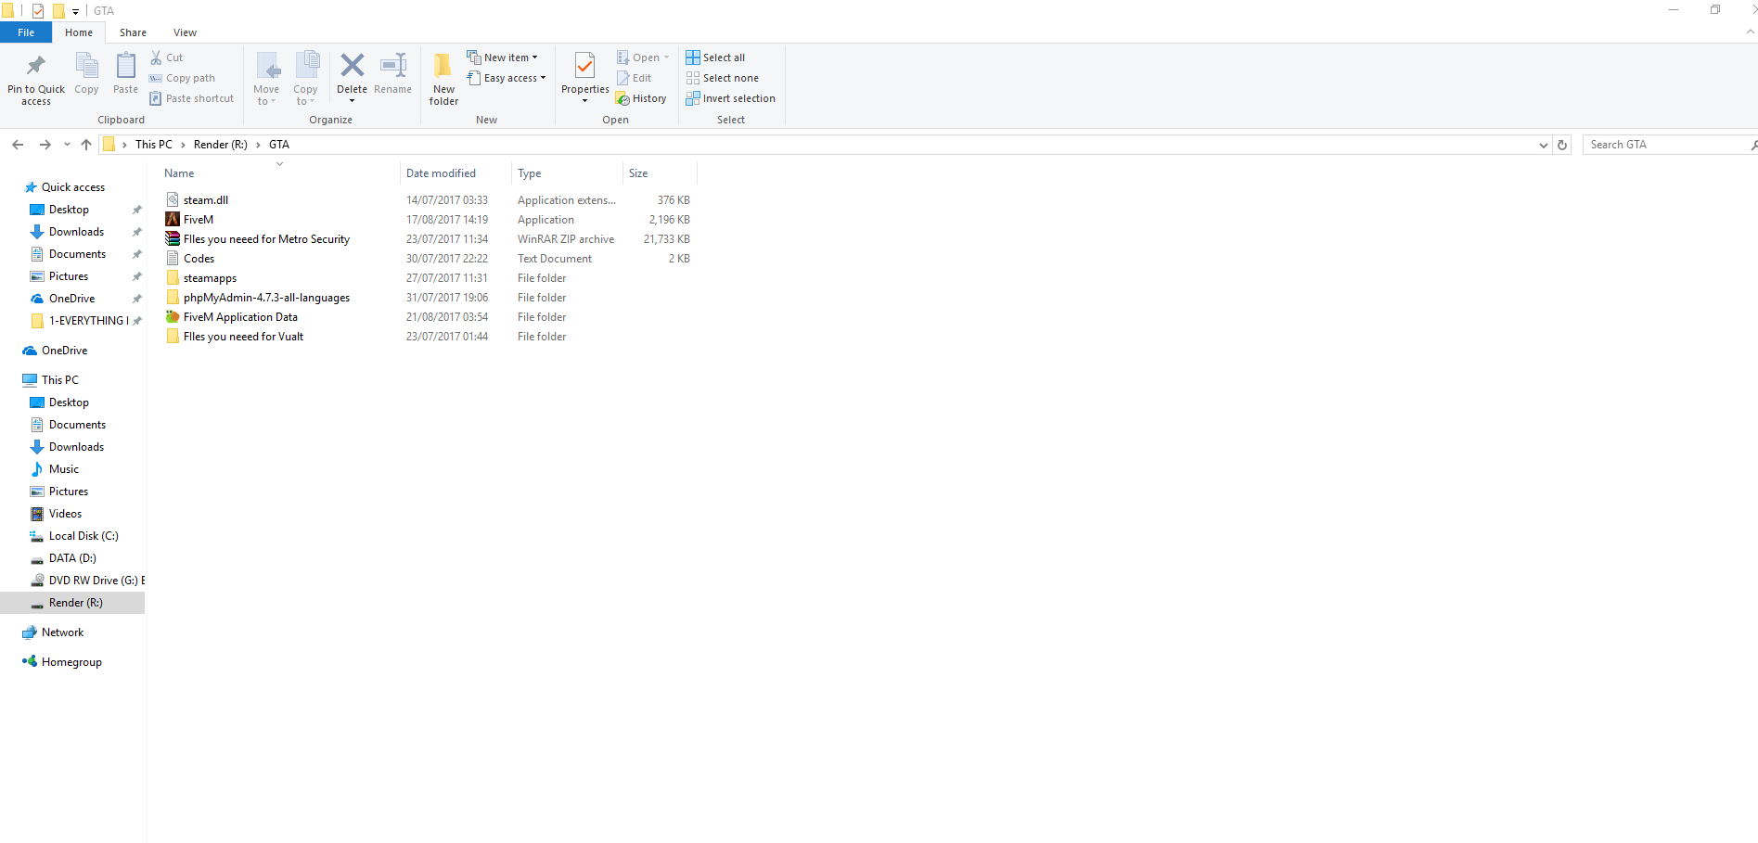Go back with the Back arrow
Image resolution: width=1758 pixels, height=843 pixels.
18,145
